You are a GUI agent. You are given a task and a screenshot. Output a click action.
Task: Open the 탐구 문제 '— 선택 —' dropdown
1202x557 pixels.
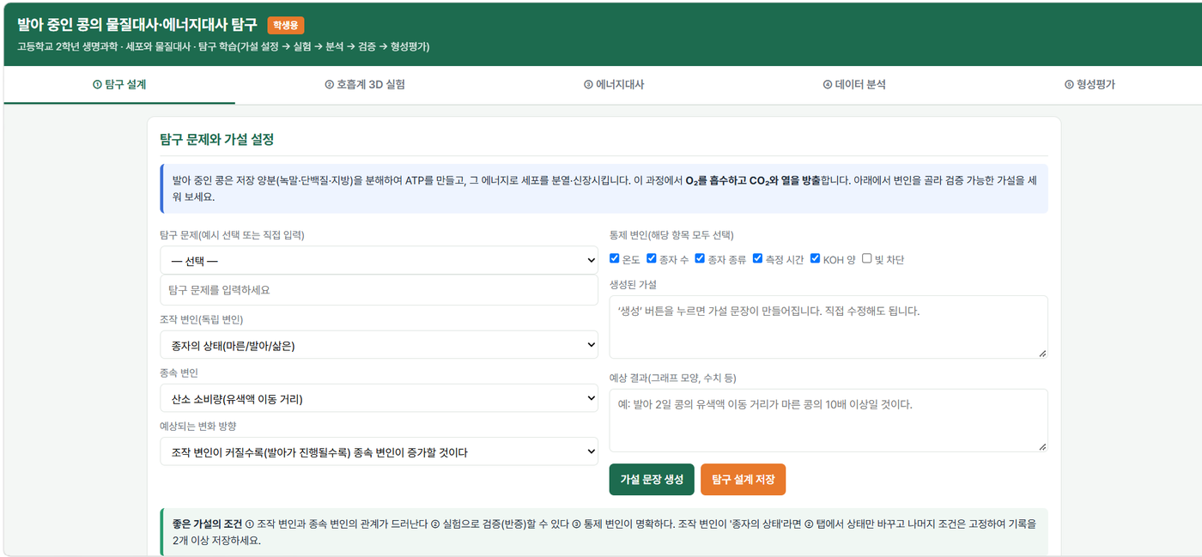click(379, 260)
